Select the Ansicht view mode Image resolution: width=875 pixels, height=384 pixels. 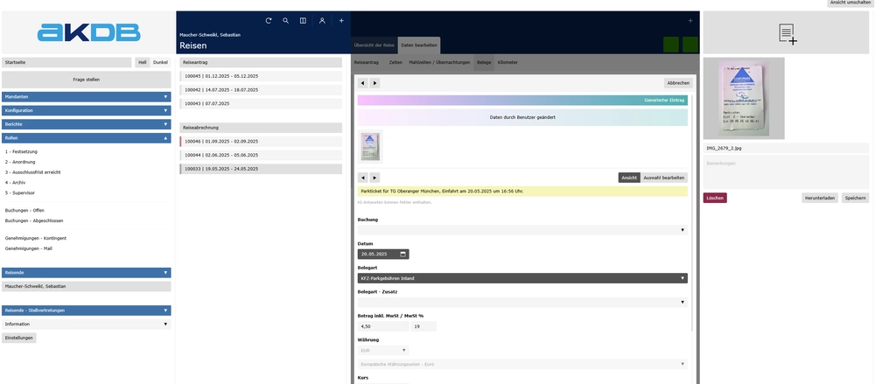[628, 178]
